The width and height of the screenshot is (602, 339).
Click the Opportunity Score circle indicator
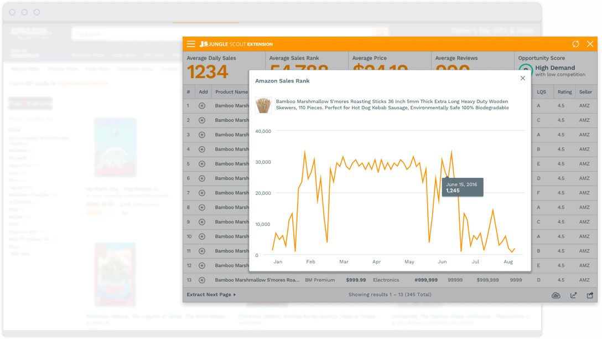pyautogui.click(x=526, y=71)
